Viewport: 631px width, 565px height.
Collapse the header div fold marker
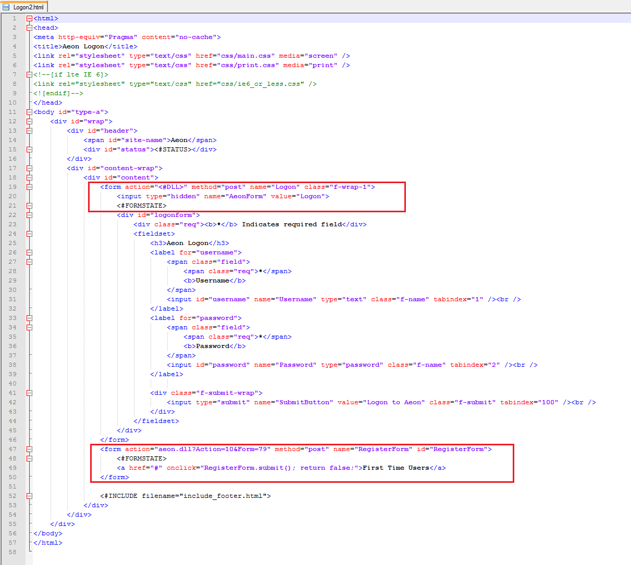pos(29,131)
